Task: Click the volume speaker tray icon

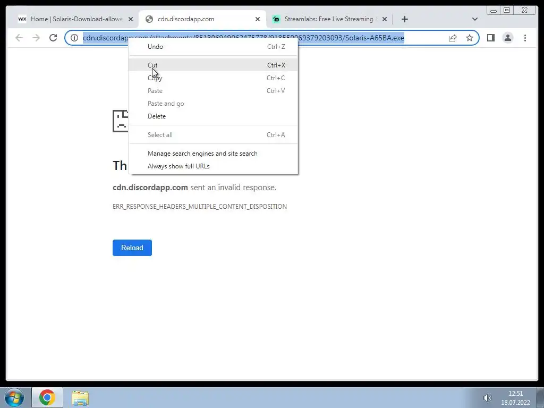Action: (488, 397)
